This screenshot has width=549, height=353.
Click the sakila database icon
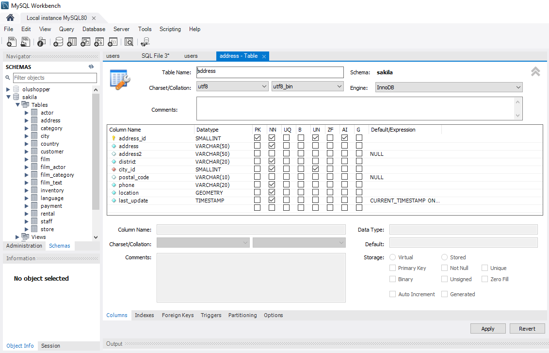coord(16,97)
